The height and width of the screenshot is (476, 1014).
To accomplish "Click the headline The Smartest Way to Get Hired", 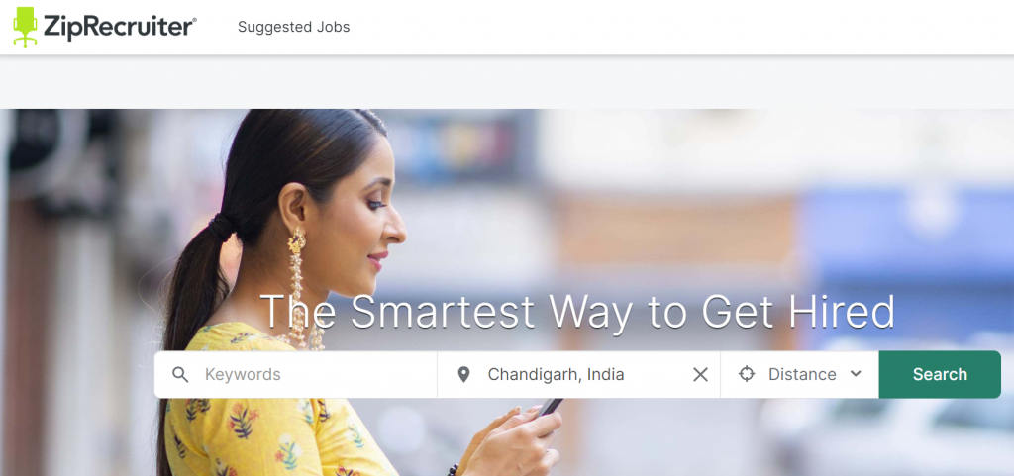I will pos(577,312).
